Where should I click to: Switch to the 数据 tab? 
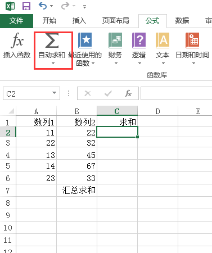(182, 21)
